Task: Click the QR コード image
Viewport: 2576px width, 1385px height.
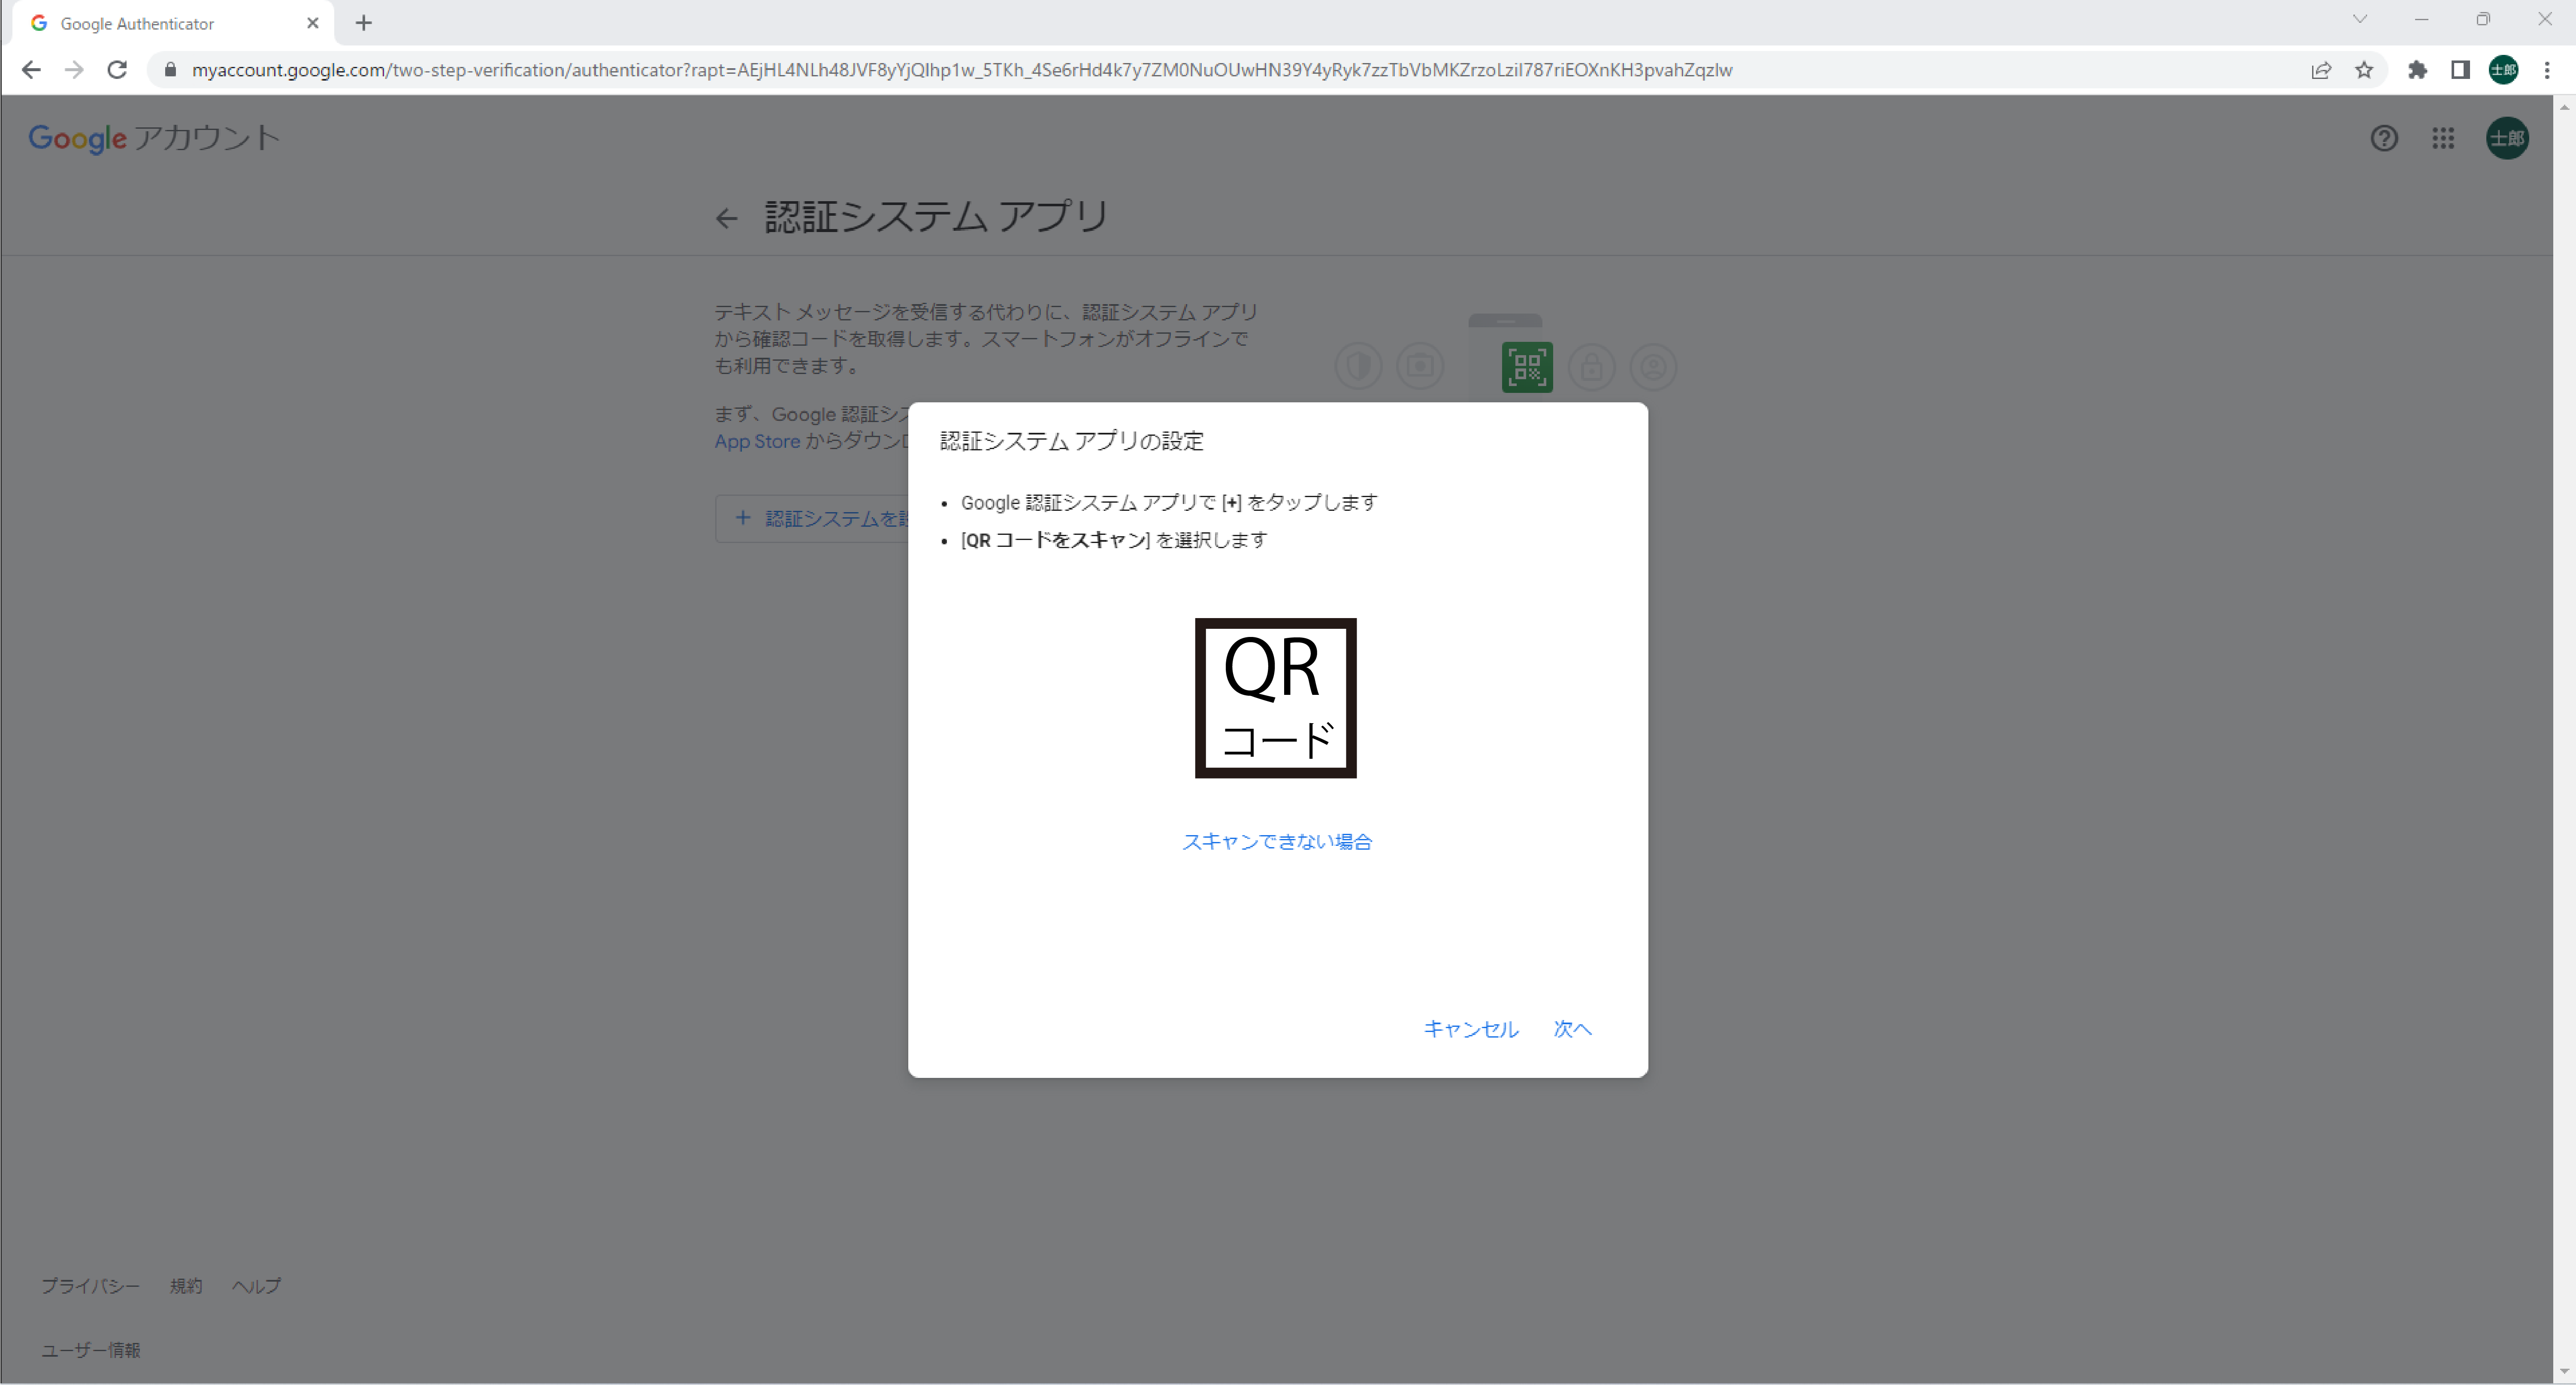Action: point(1275,698)
